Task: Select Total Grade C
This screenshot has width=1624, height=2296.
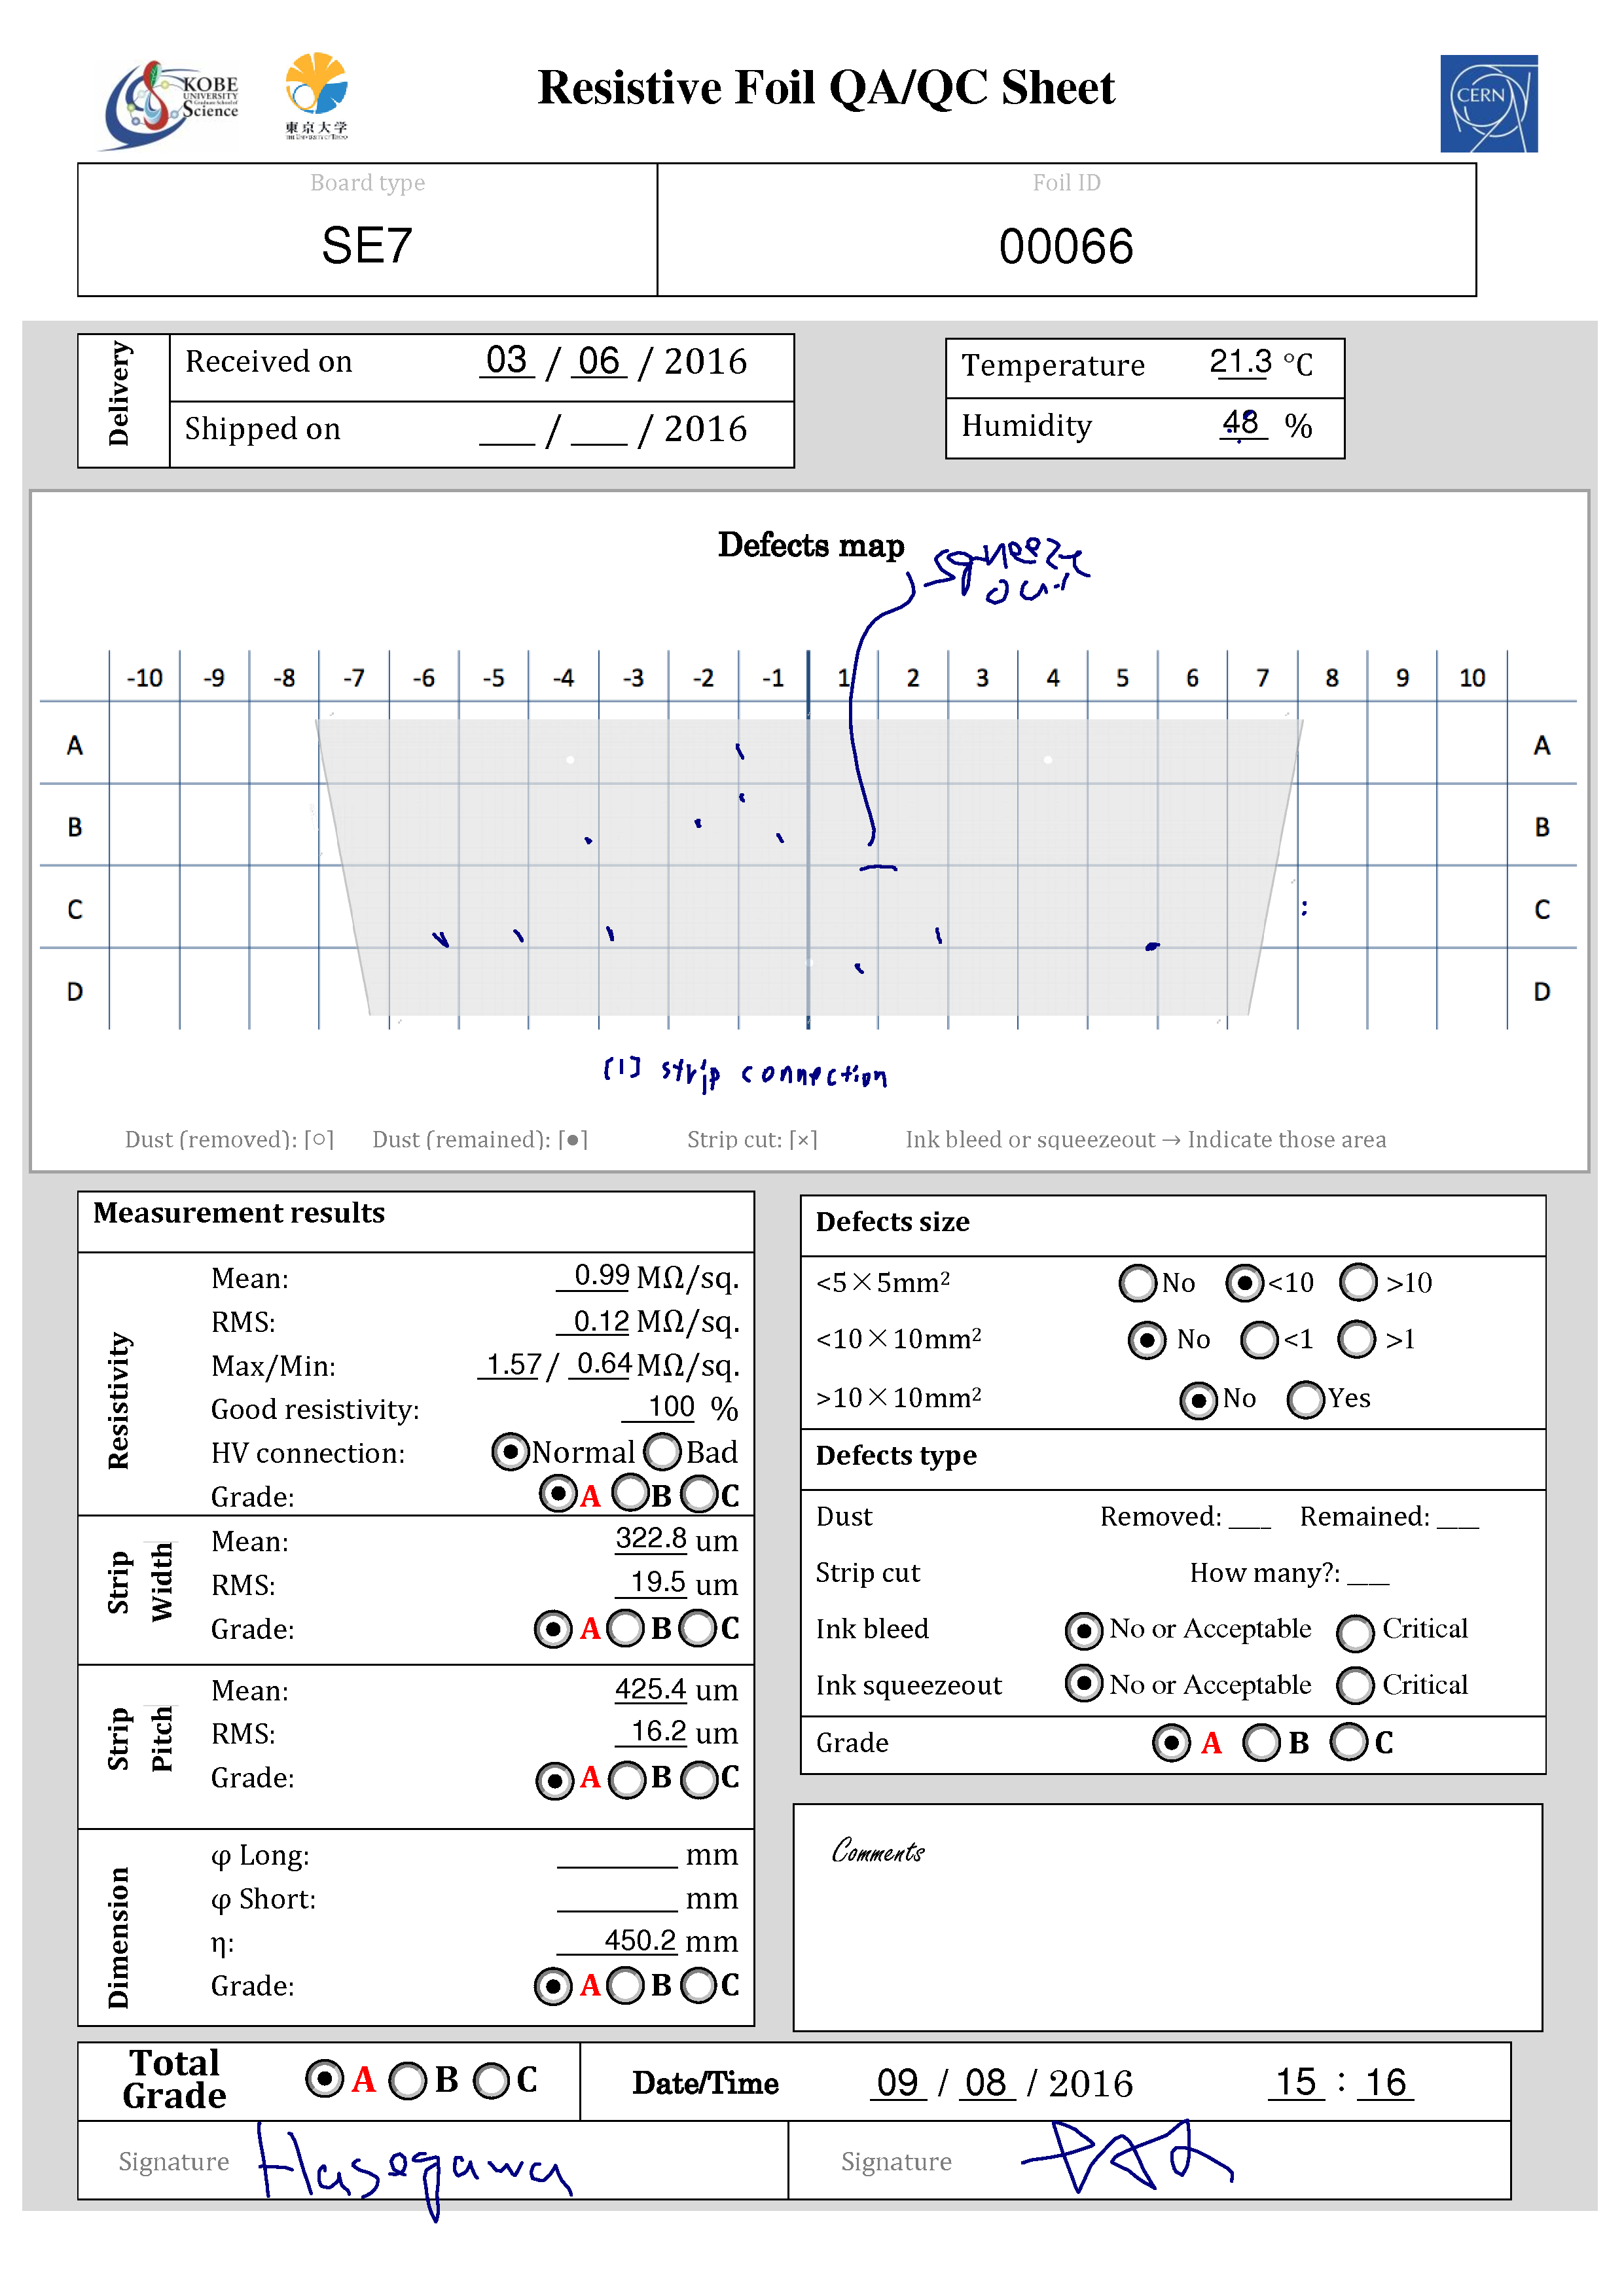Action: [491, 2081]
